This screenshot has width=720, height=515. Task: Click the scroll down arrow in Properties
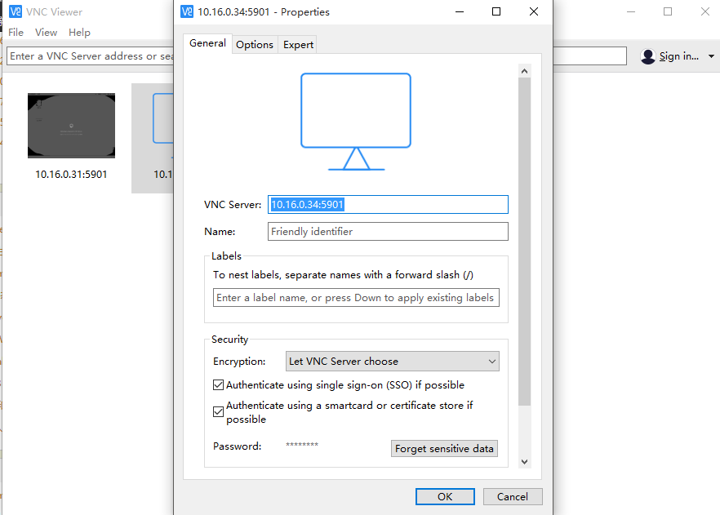coord(524,462)
